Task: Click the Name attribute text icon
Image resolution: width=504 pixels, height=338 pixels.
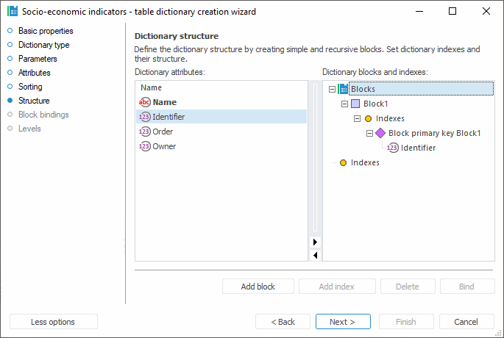Action: click(145, 102)
